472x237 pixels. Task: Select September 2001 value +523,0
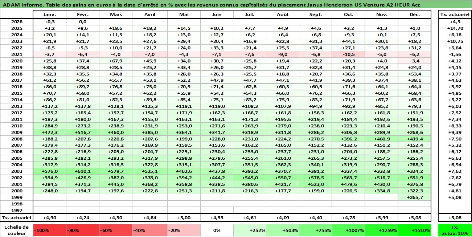click(315, 184)
